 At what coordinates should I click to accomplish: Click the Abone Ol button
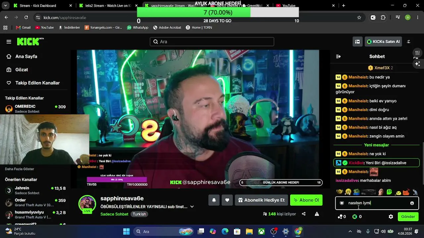coord(306,200)
